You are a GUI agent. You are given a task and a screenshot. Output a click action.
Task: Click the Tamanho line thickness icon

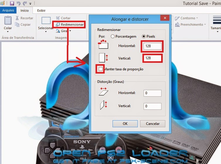coord(217,20)
